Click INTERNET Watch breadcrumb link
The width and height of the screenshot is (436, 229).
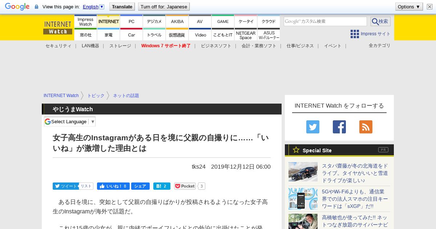61,96
